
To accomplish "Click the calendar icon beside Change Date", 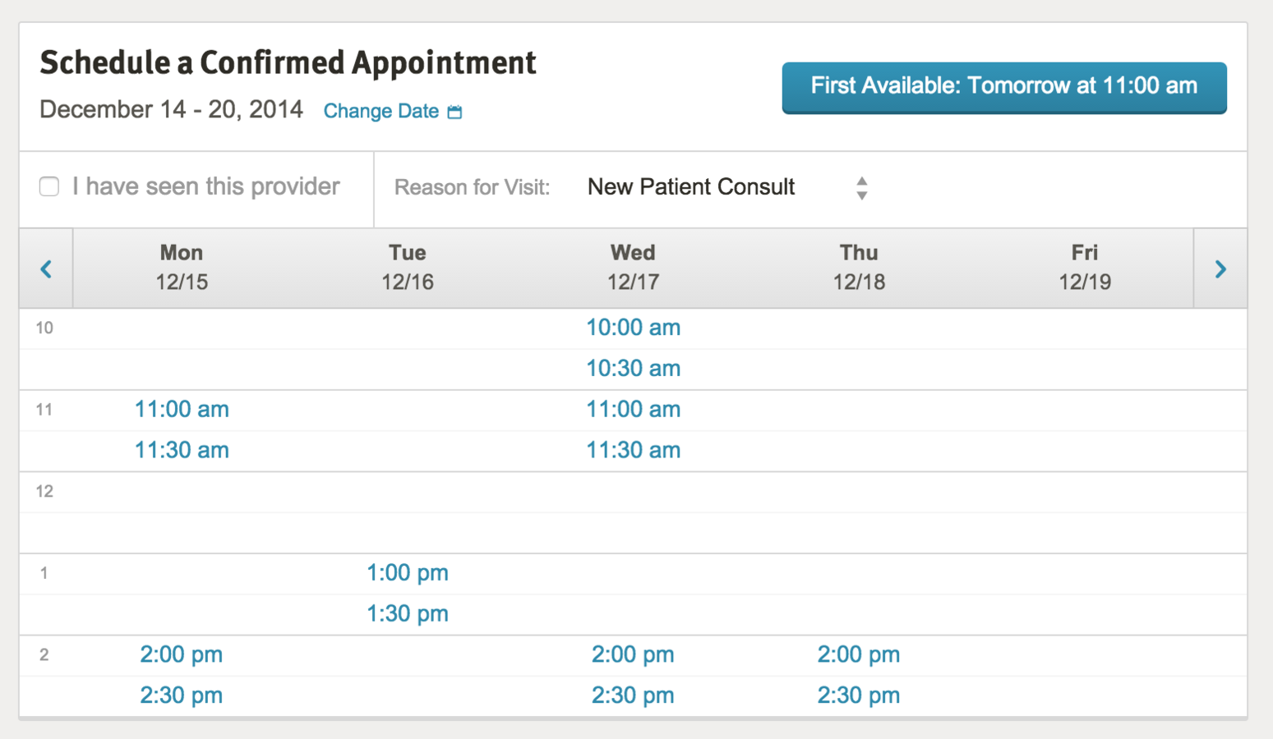I will pyautogui.click(x=454, y=112).
